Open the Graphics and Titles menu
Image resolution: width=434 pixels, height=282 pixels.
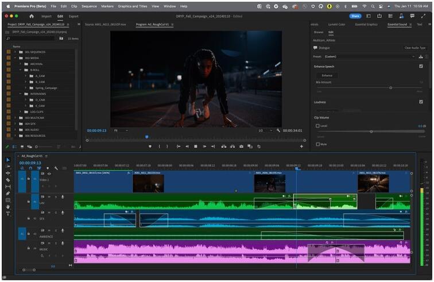coord(133,6)
